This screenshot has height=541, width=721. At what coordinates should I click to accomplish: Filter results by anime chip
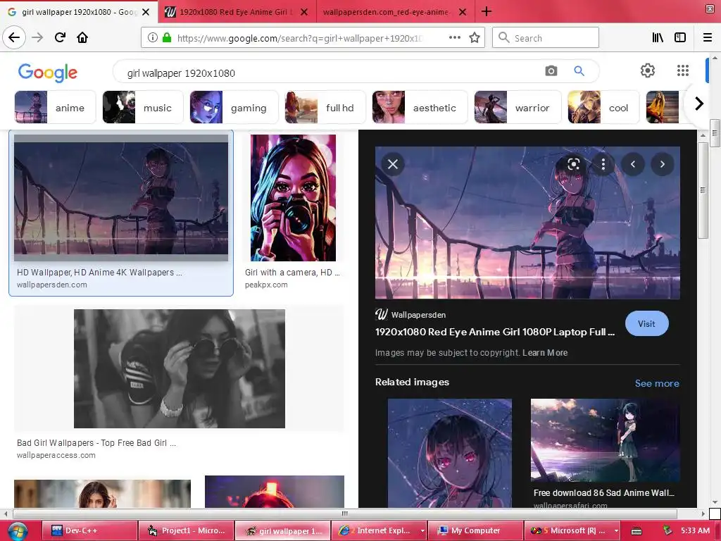[x=55, y=107]
